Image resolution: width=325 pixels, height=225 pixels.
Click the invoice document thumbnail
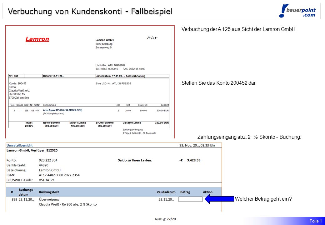tap(90, 82)
